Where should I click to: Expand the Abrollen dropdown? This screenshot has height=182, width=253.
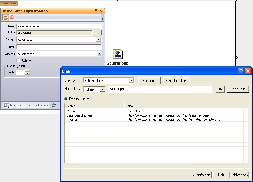(x=99, y=54)
